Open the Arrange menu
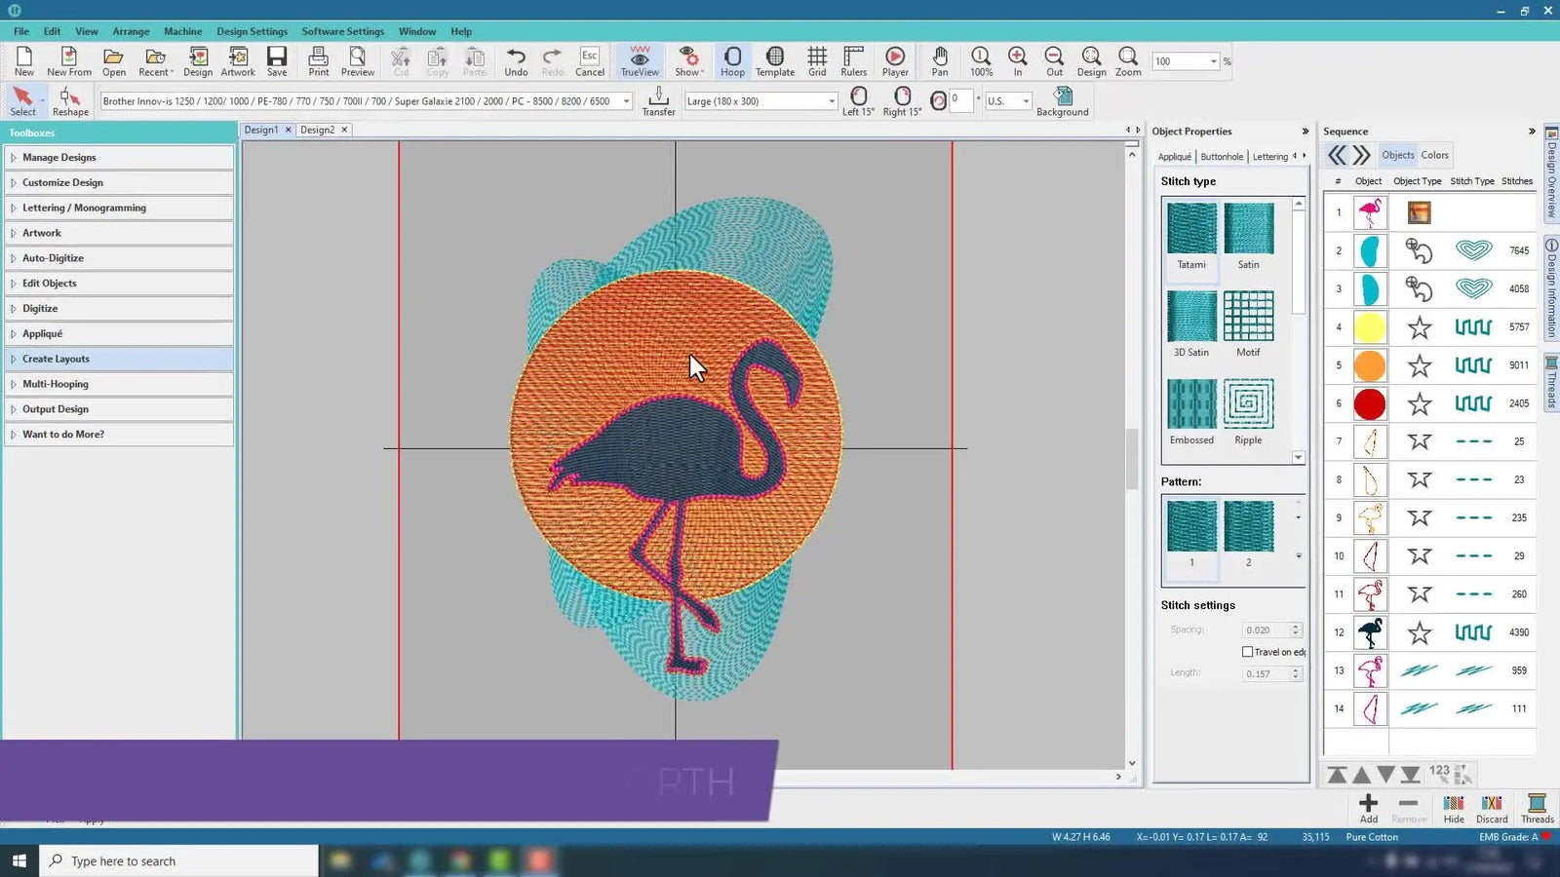The image size is (1560, 877). [x=131, y=30]
